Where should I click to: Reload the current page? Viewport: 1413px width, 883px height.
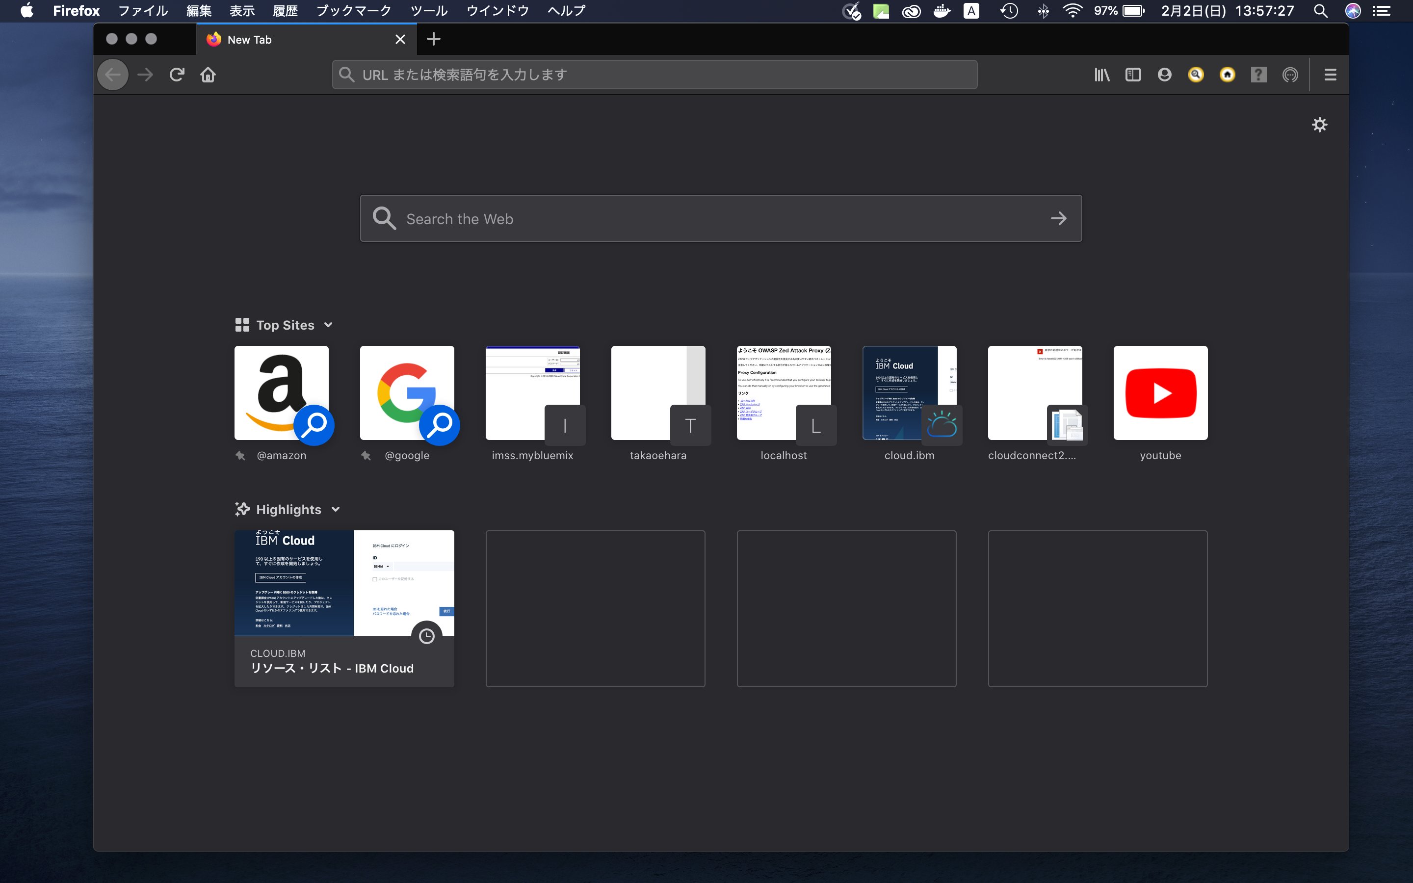177,75
